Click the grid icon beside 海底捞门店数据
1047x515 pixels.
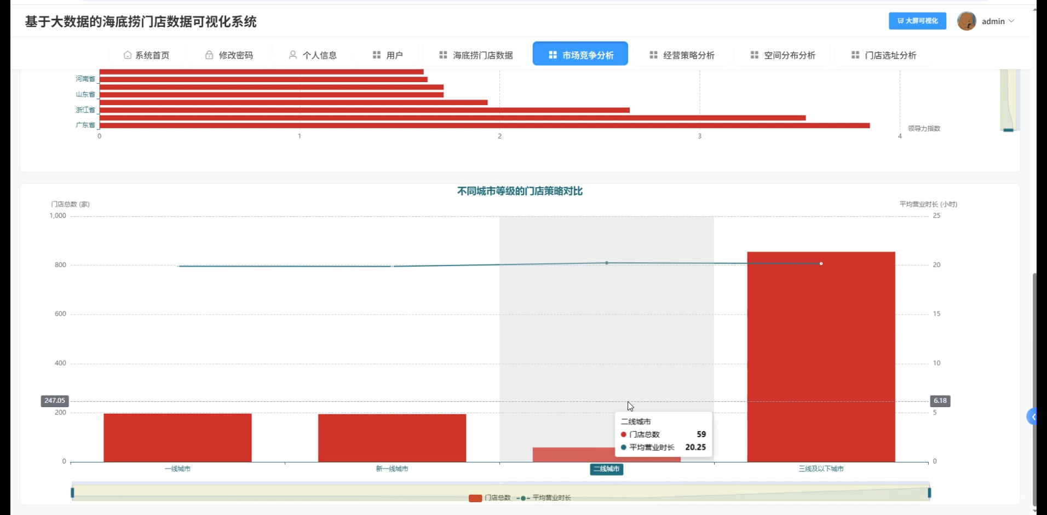444,55
